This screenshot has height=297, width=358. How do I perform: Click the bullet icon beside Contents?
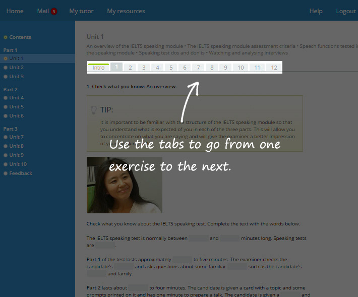pos(6,37)
